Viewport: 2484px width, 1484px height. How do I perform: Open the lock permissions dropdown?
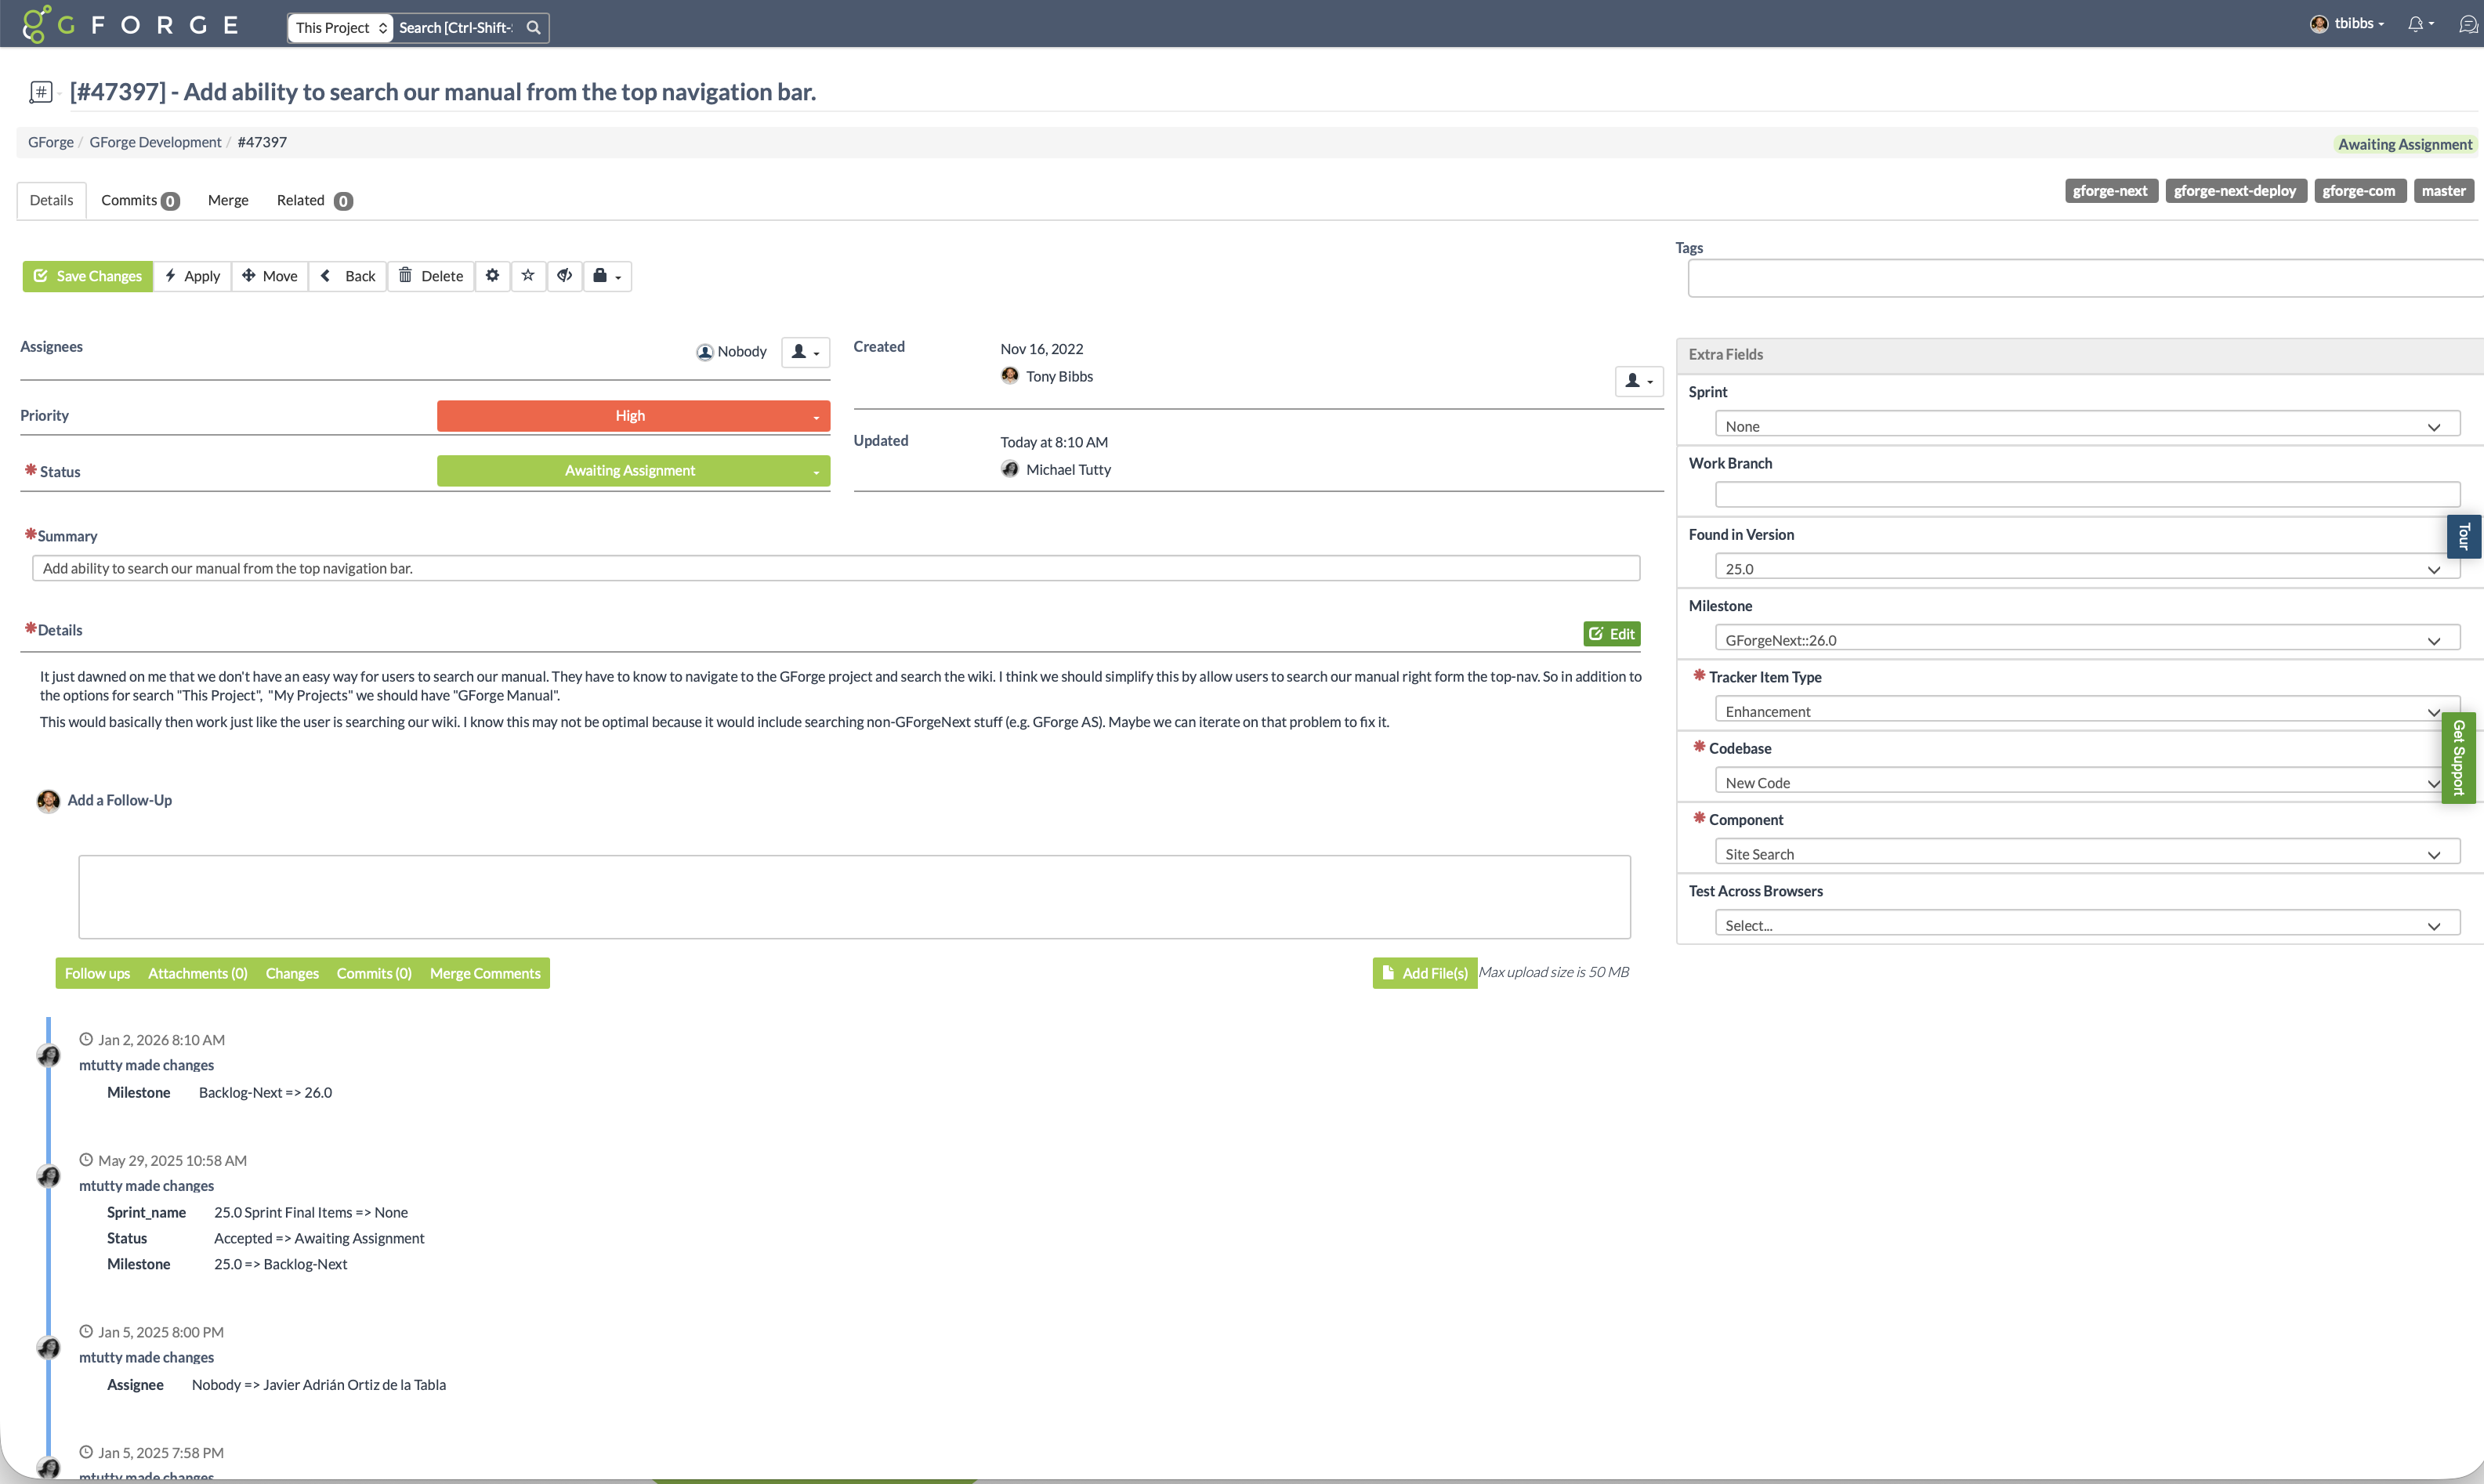606,276
